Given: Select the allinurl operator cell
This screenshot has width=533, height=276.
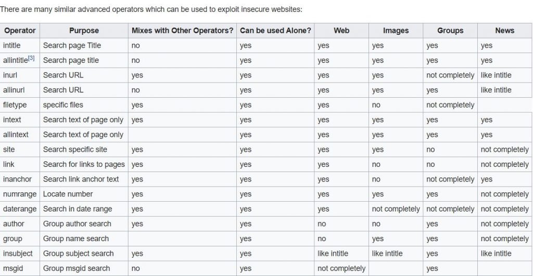Looking at the screenshot, I should [20, 90].
